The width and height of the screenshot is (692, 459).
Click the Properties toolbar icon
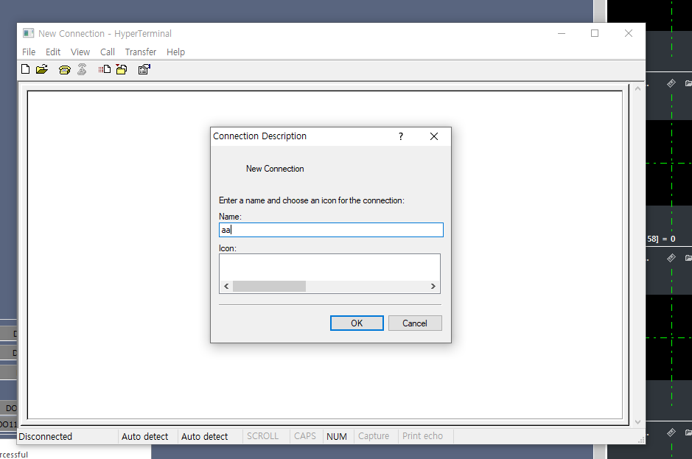tap(144, 69)
